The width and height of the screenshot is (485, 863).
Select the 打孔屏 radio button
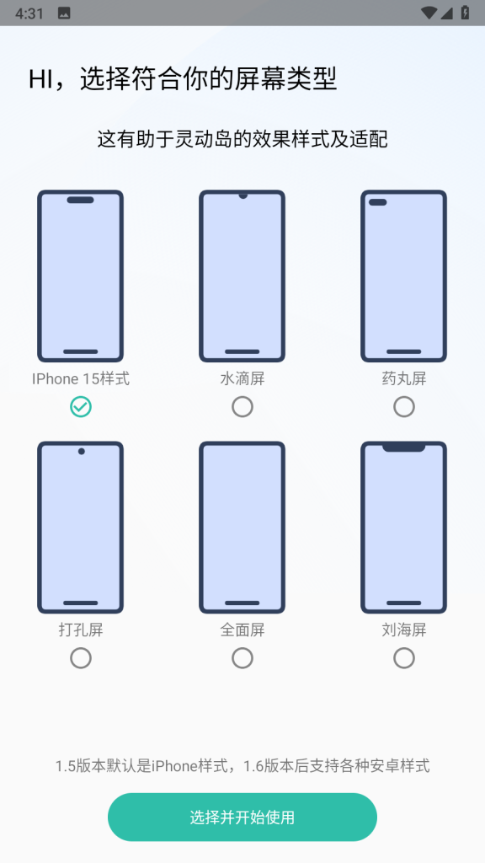click(x=81, y=657)
